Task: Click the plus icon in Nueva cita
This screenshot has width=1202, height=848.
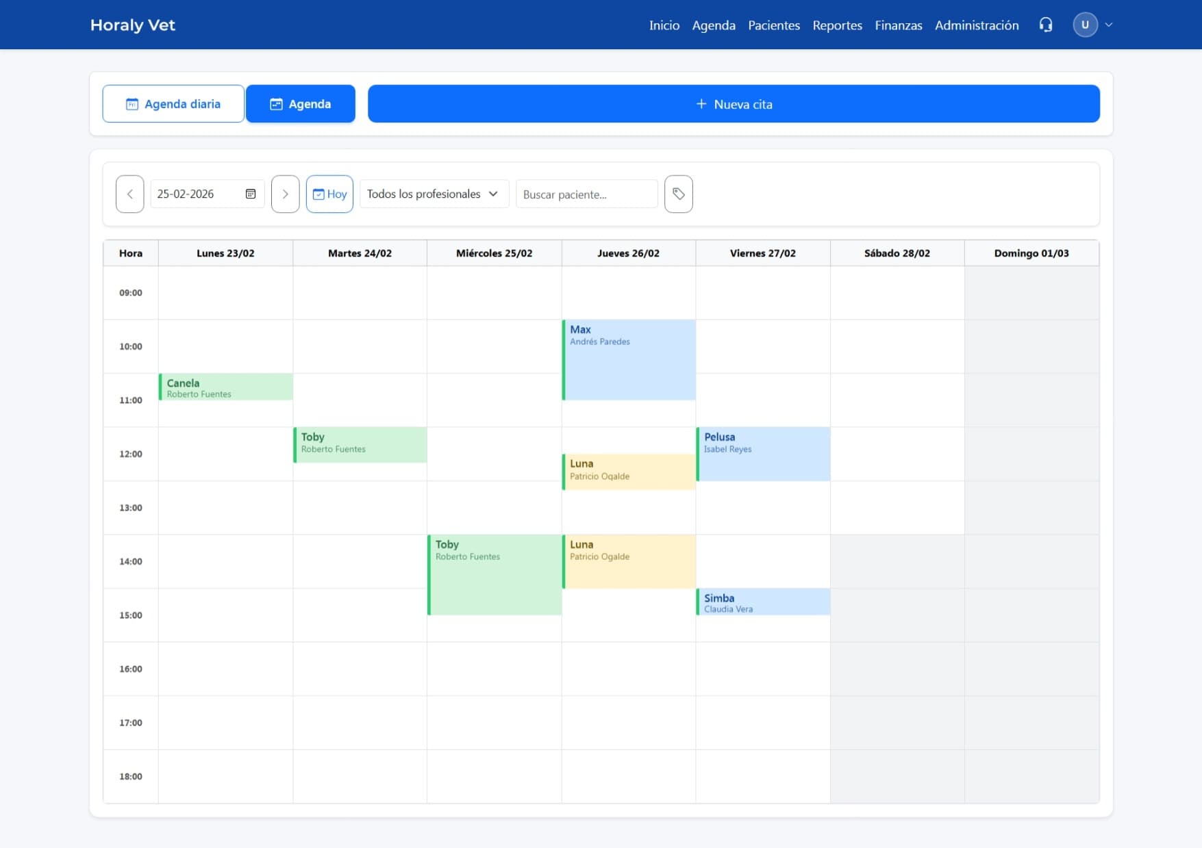Action: [701, 104]
